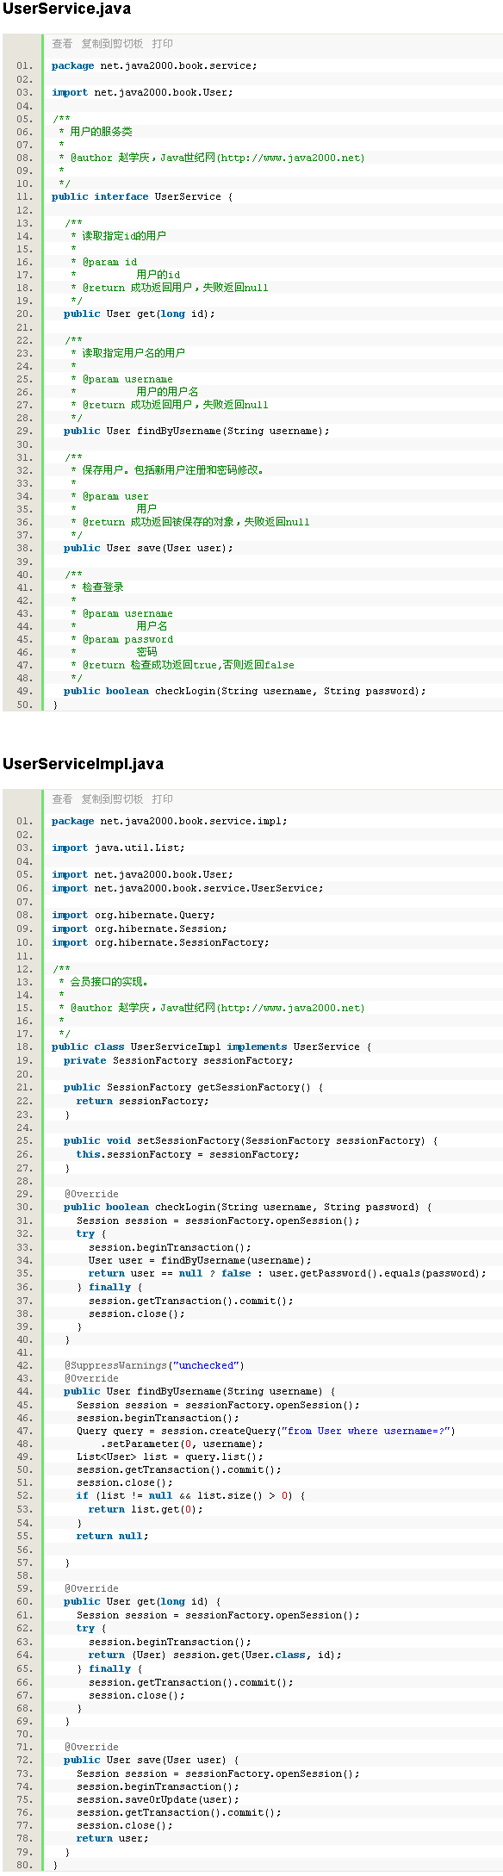
Task: Click "public User findByUsername(String username);" declaration
Action: pos(196,431)
